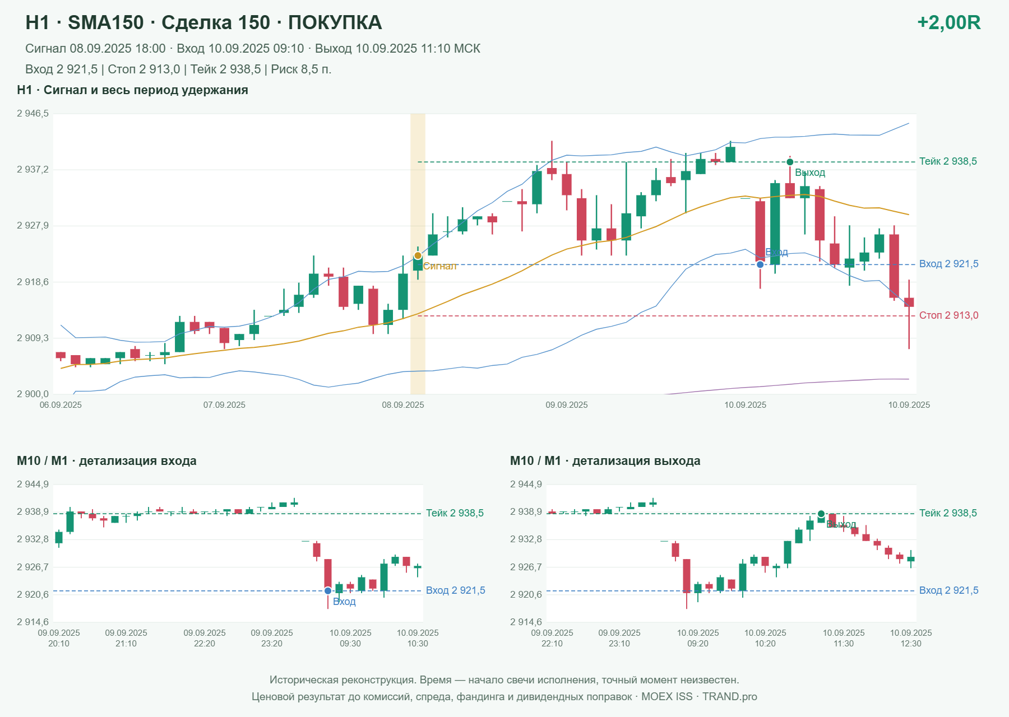Viewport: 1009px width, 717px height.
Task: Click Тейк 2 938,5 label on H1 chart
Action: 948,161
